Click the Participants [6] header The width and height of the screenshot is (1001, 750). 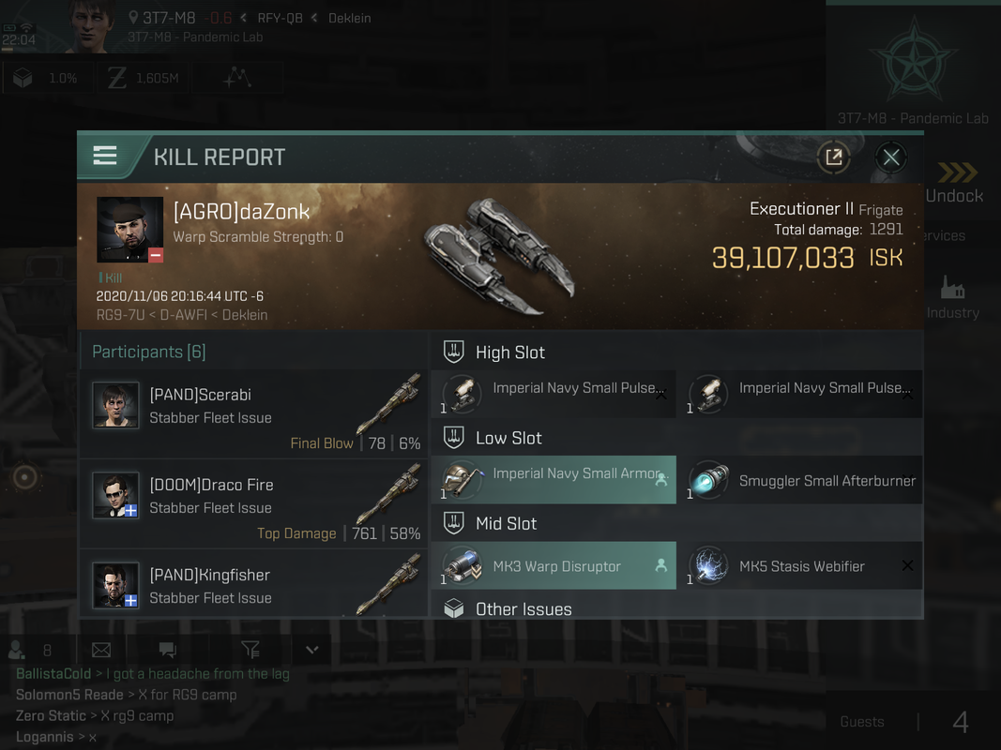(149, 352)
